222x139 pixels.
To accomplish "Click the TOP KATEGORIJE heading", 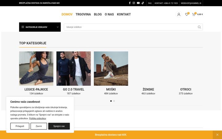I will tap(33, 43).
